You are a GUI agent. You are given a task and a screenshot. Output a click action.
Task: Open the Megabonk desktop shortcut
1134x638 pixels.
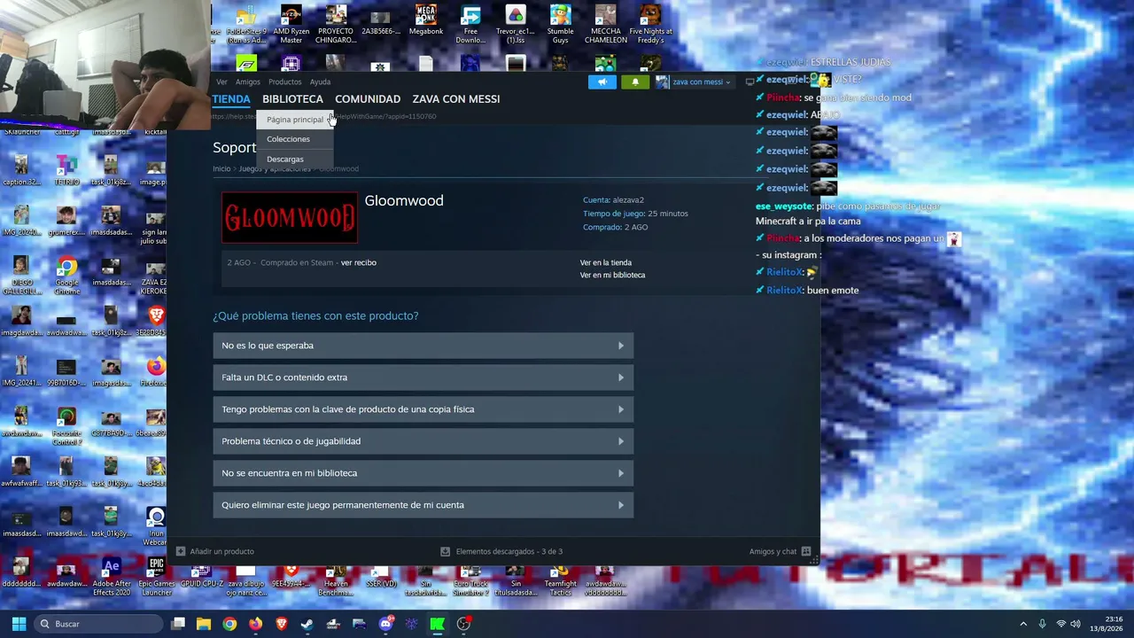coord(425,21)
